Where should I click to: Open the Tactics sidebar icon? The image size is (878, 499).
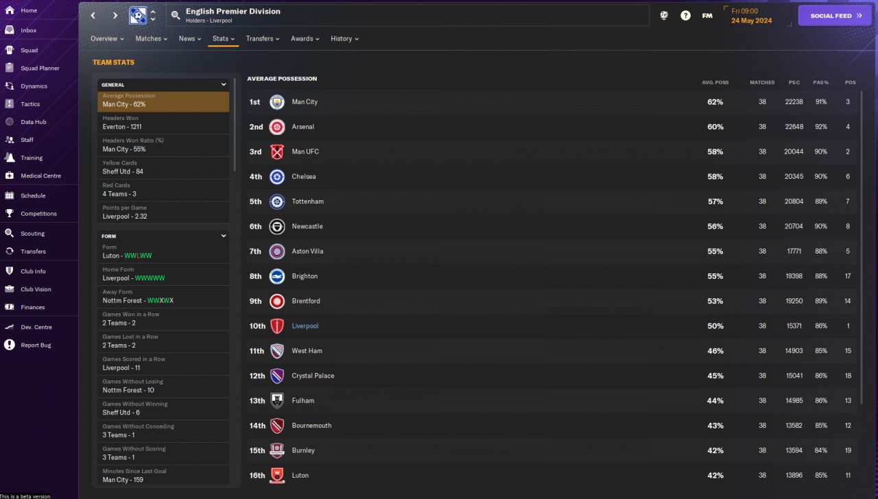[x=10, y=104]
